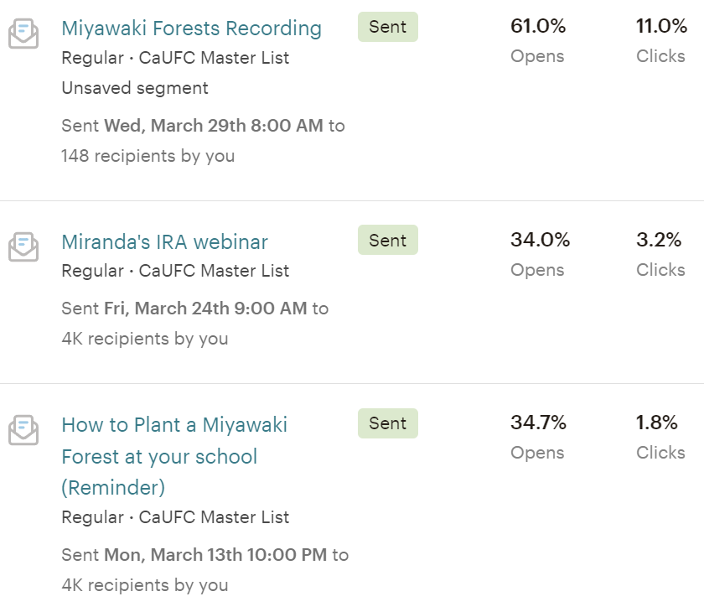Click the 1.8% clicks statistic

tap(657, 423)
